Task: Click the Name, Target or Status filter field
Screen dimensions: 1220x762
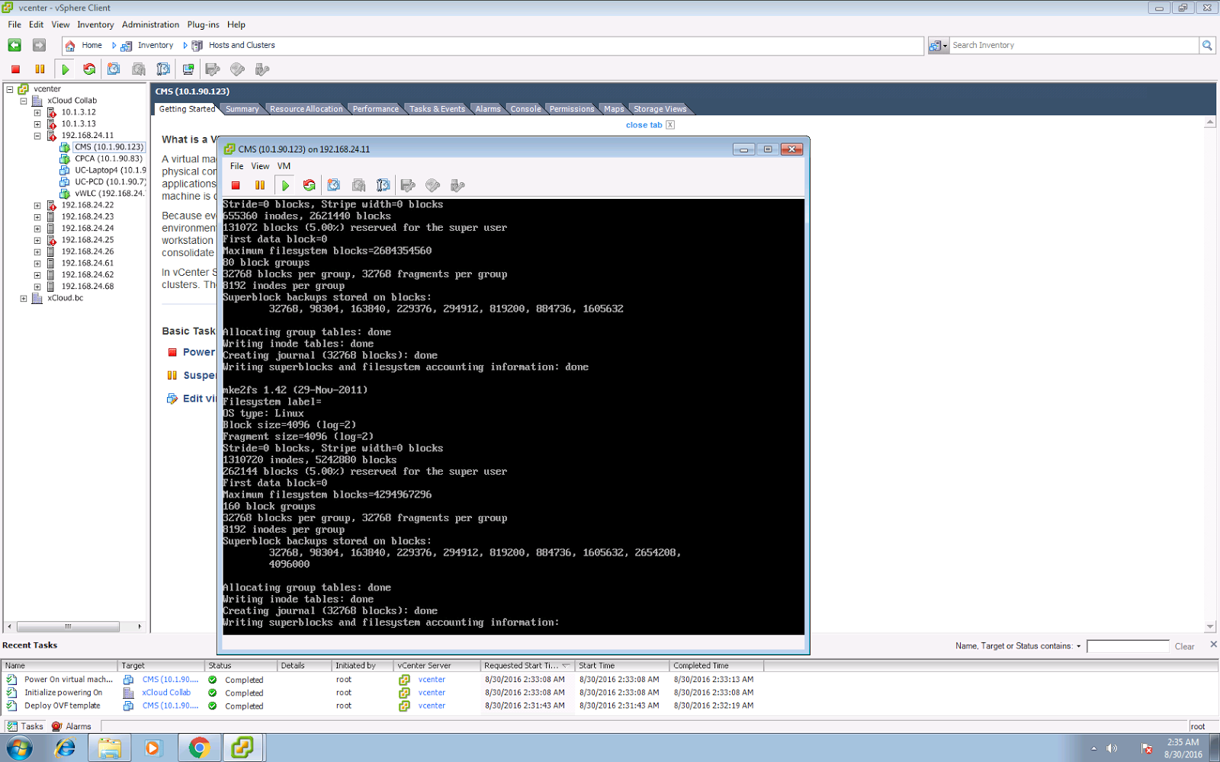Action: (1128, 645)
